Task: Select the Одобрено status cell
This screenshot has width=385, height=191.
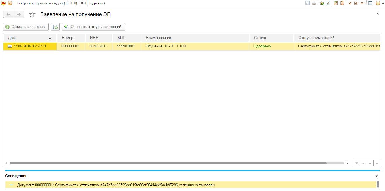Action: [272, 46]
